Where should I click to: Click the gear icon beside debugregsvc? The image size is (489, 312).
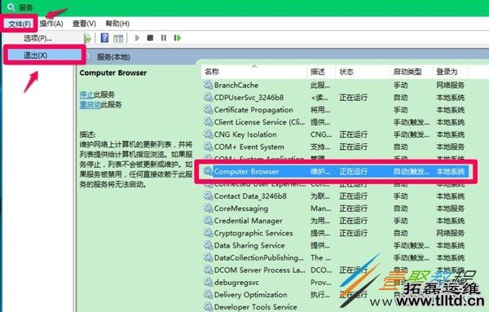pyautogui.click(x=208, y=282)
